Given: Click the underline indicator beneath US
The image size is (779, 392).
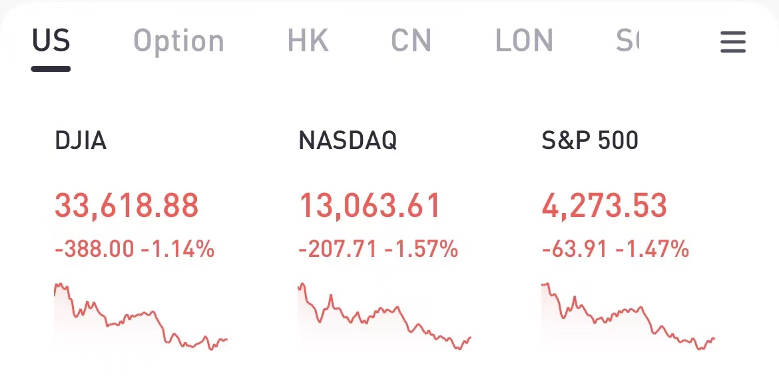Looking at the screenshot, I should point(51,69).
